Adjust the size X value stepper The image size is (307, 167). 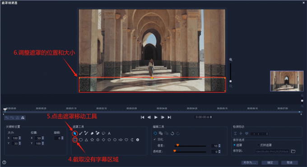click(x=19, y=138)
